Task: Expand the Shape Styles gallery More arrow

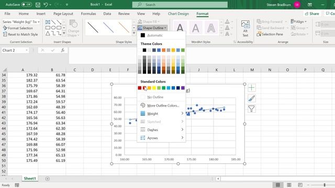Action: (134, 33)
